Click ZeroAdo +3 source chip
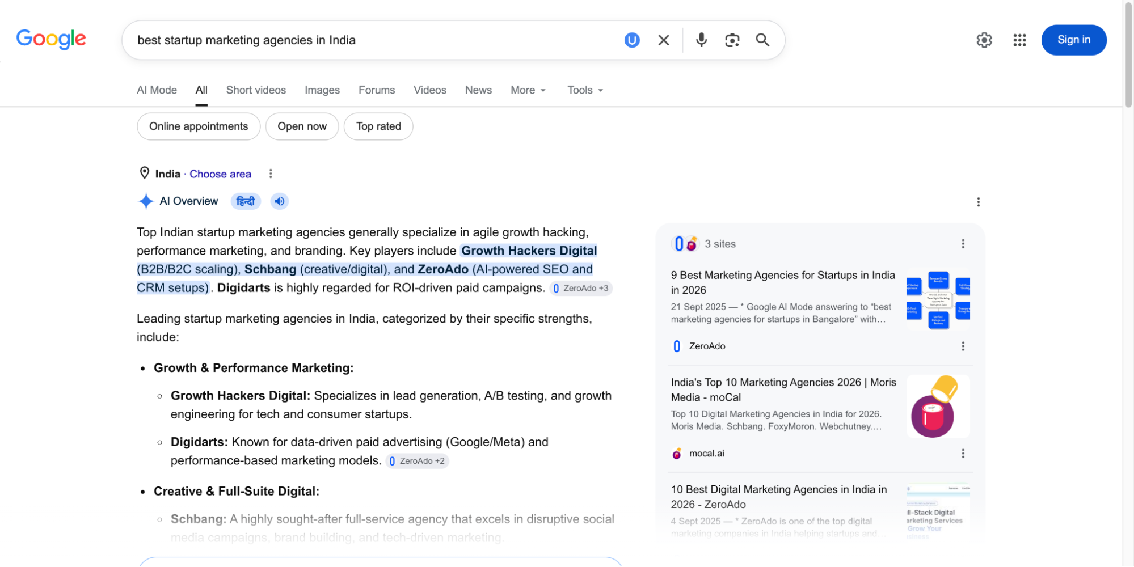This screenshot has height=567, width=1134. pos(581,288)
